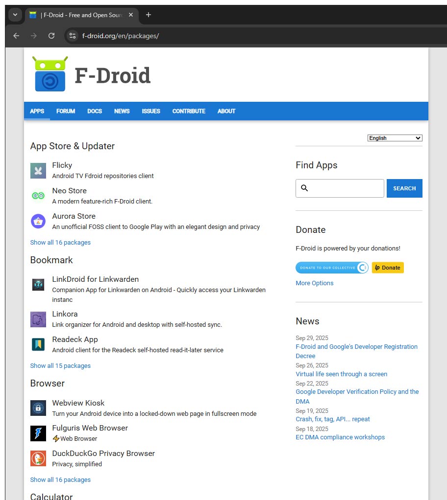Click 'Android TV Fdroid repositories client' description

tap(103, 176)
